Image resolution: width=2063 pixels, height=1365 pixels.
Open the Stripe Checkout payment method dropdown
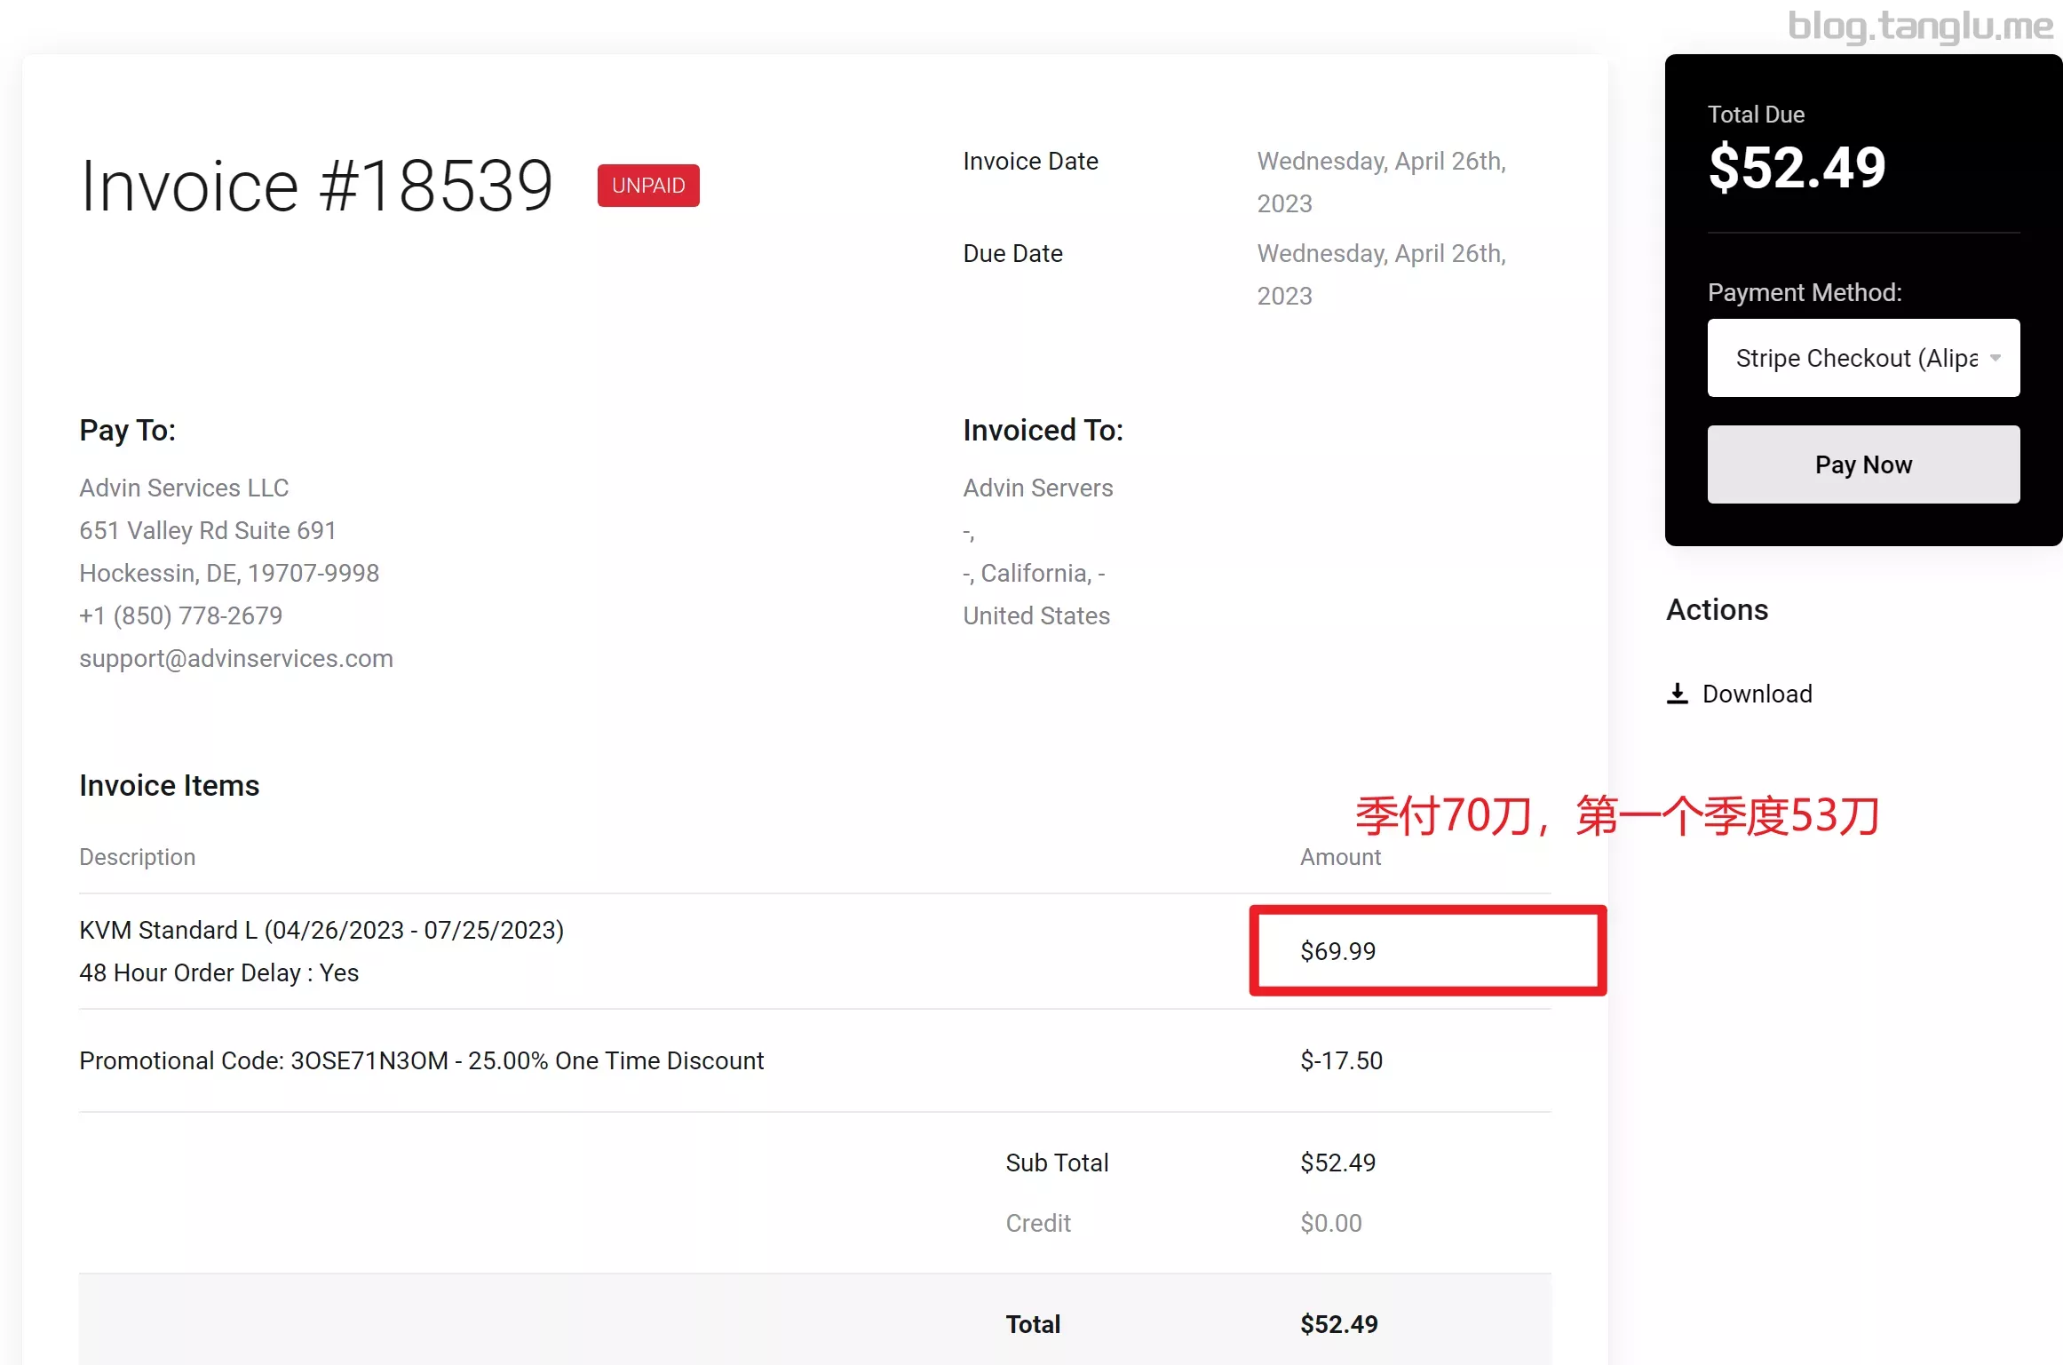tap(1863, 358)
